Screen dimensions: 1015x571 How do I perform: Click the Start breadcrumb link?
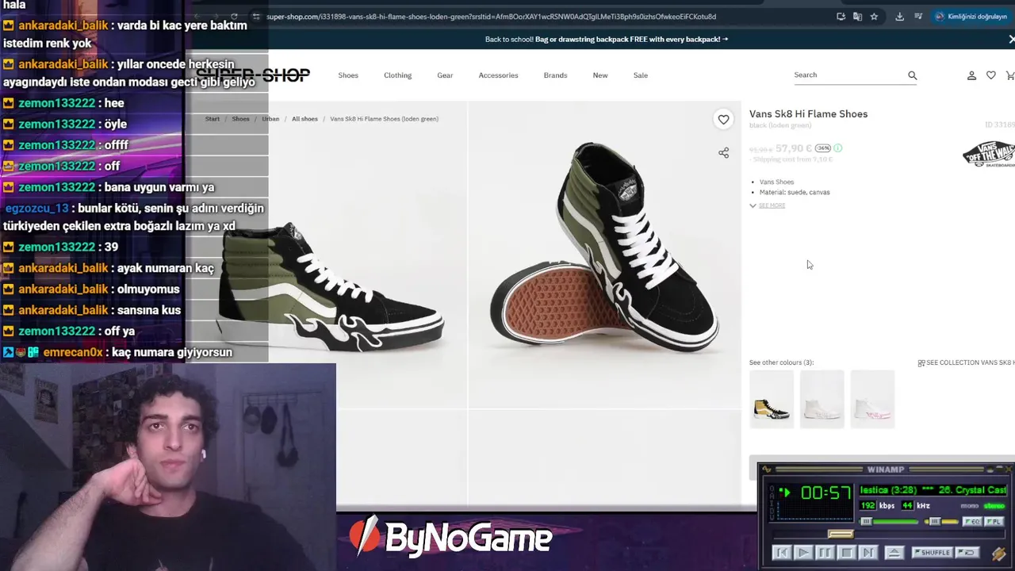213,119
